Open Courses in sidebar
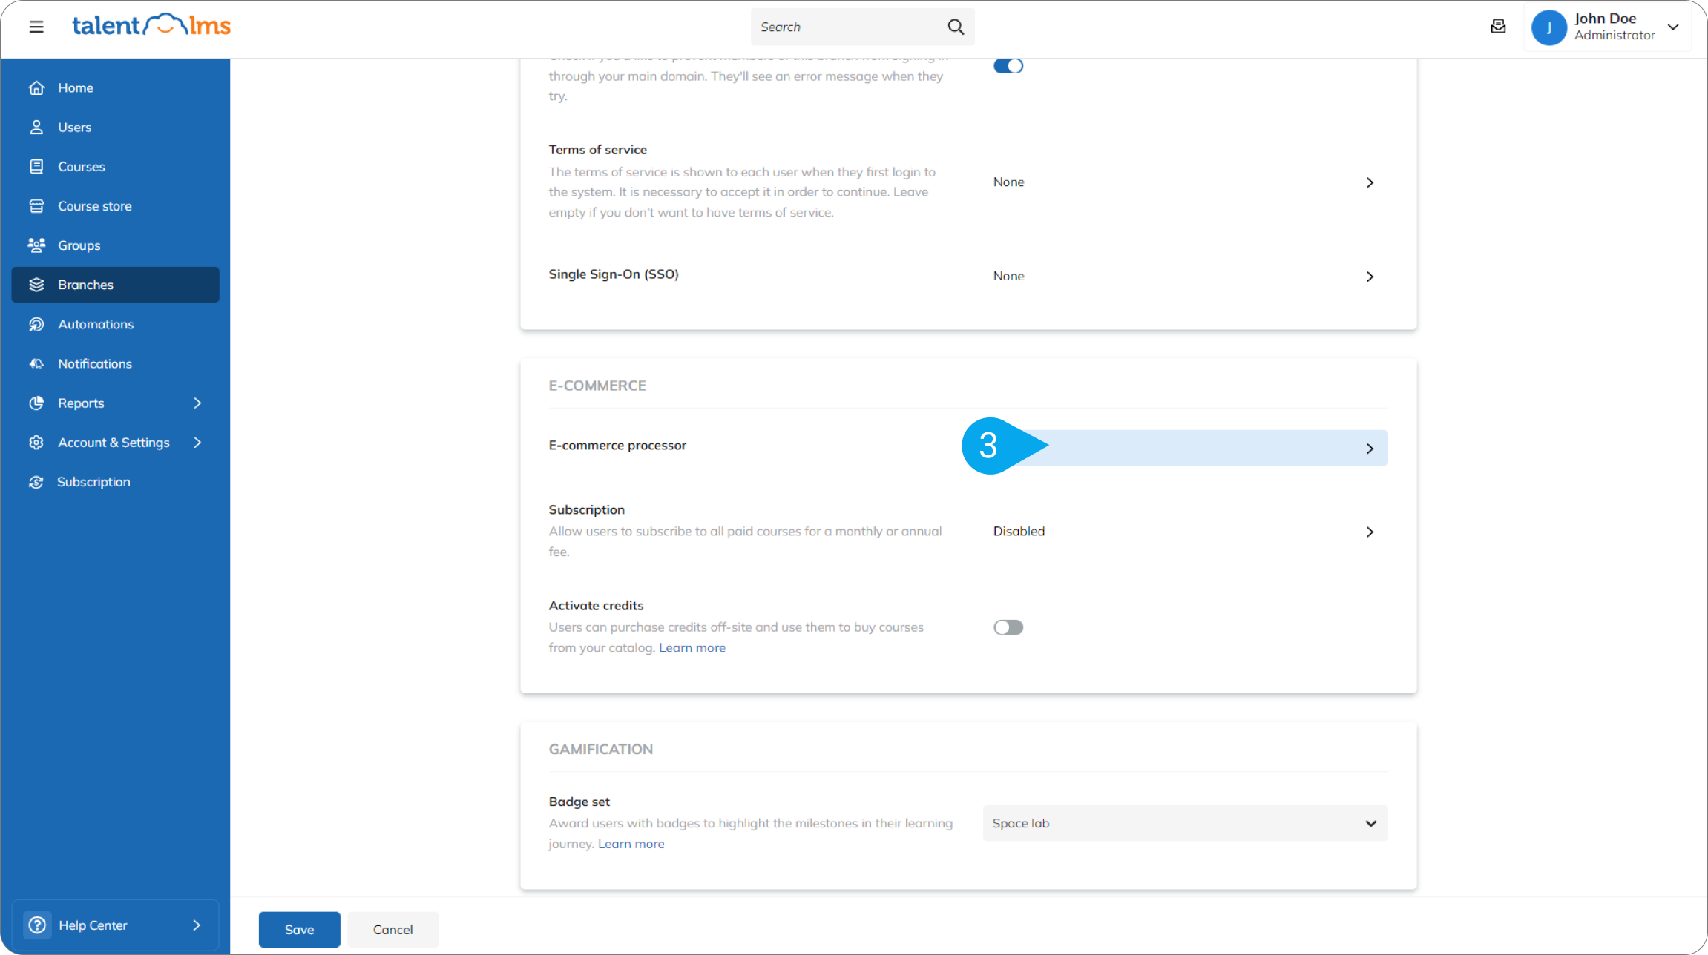Screen dimensions: 1708x955 [x=115, y=166]
